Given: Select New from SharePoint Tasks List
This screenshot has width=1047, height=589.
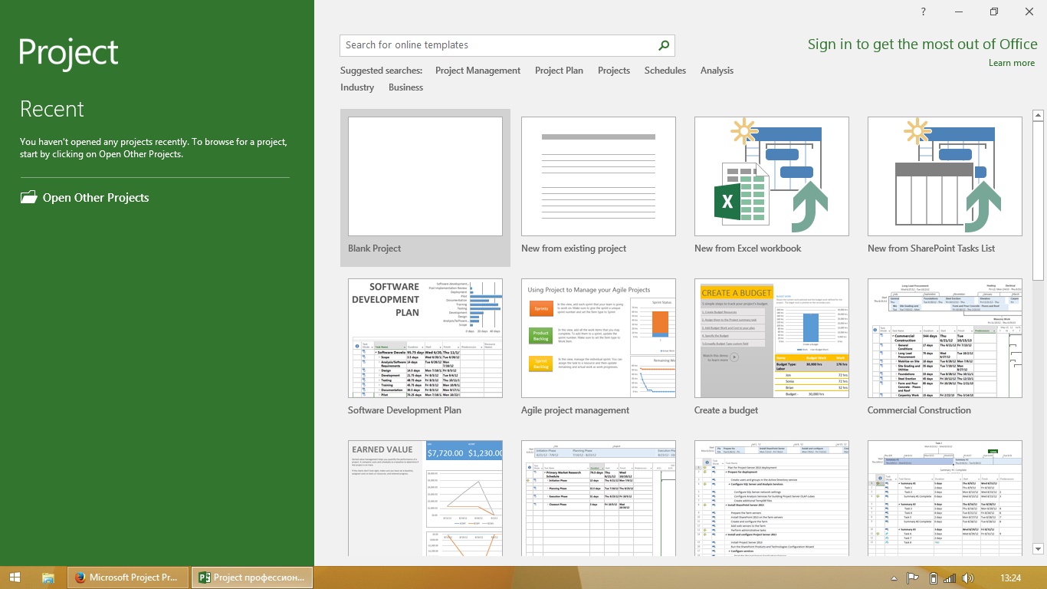Looking at the screenshot, I should pyautogui.click(x=944, y=176).
